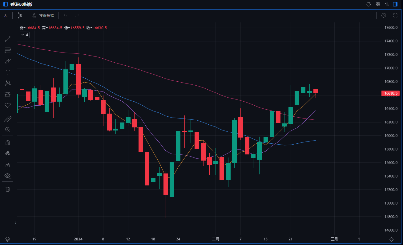Viewport: 403px width, 245px height.
Task: Click the 17600.0 price axis label
Action: tap(391, 28)
